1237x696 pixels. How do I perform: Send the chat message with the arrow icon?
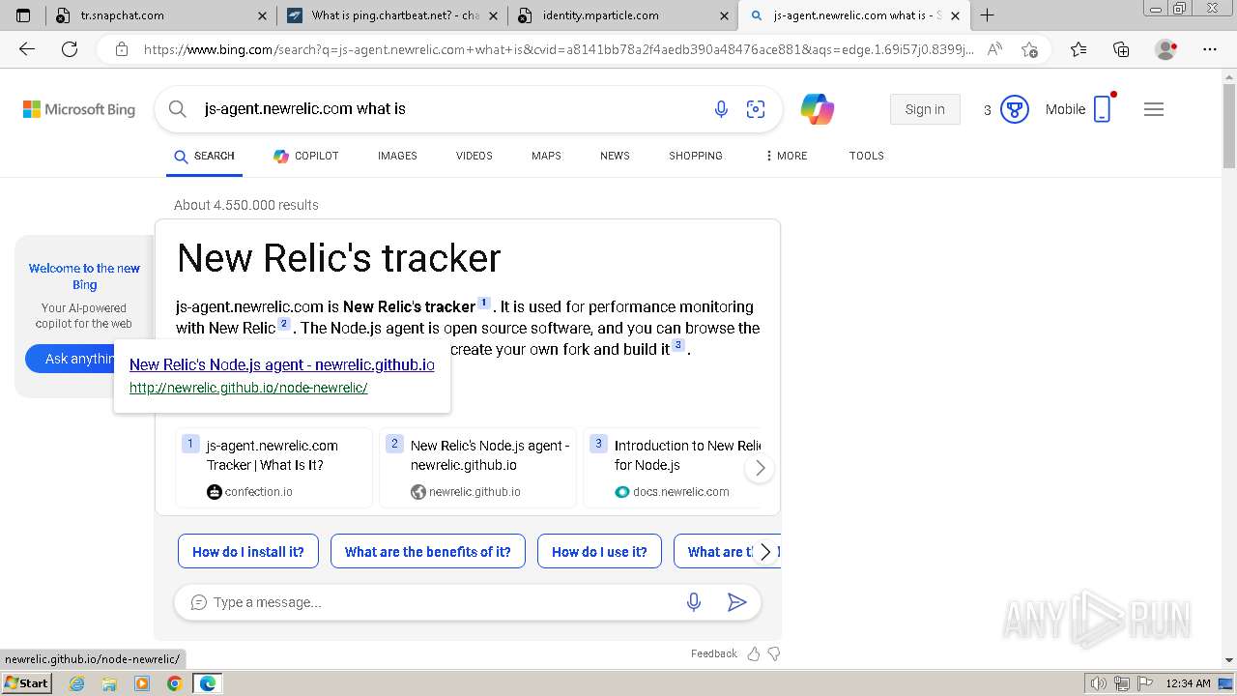click(736, 602)
